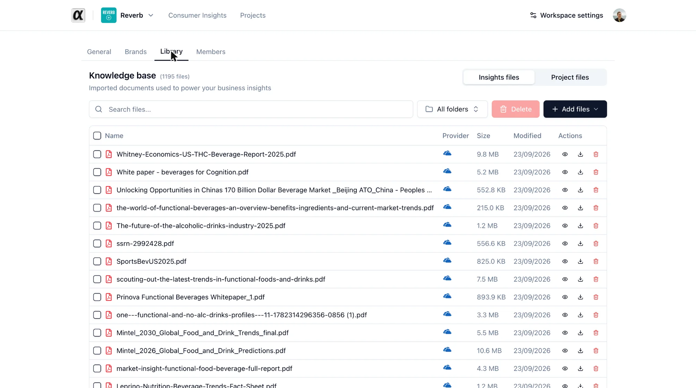Expand the Reverb workspace dropdown
696x388 pixels.
pos(151,15)
